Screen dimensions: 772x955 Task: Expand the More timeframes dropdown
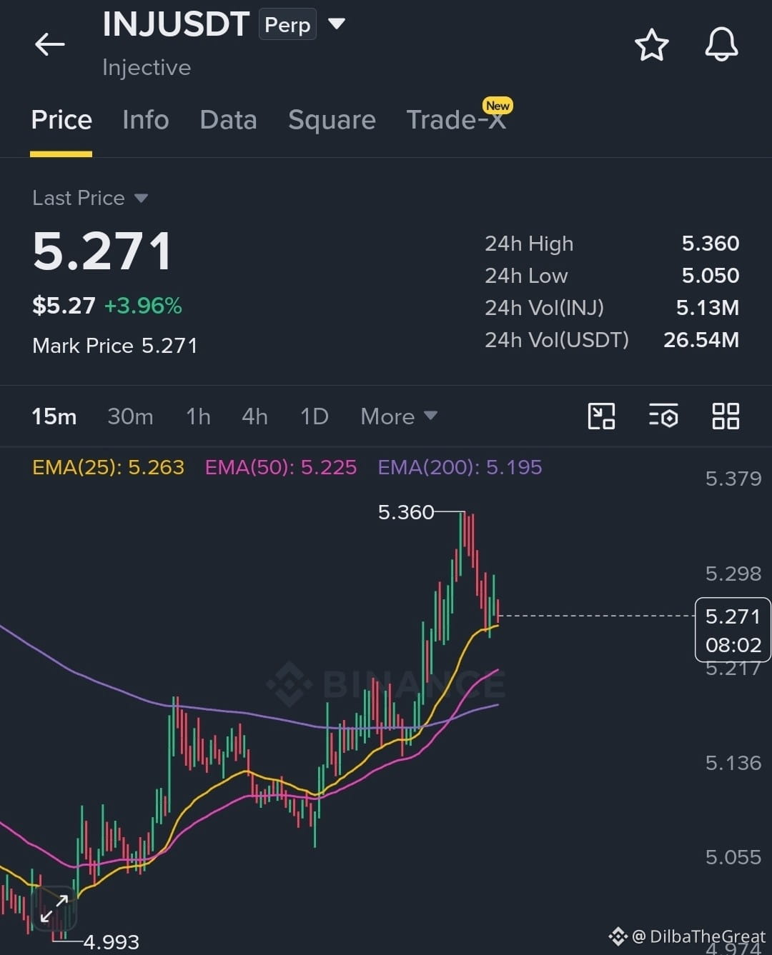pyautogui.click(x=399, y=416)
